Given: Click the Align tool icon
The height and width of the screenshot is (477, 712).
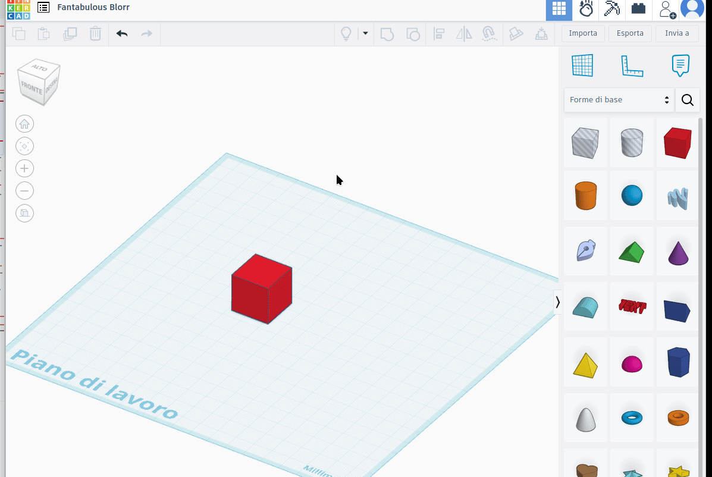Looking at the screenshot, I should tap(438, 33).
